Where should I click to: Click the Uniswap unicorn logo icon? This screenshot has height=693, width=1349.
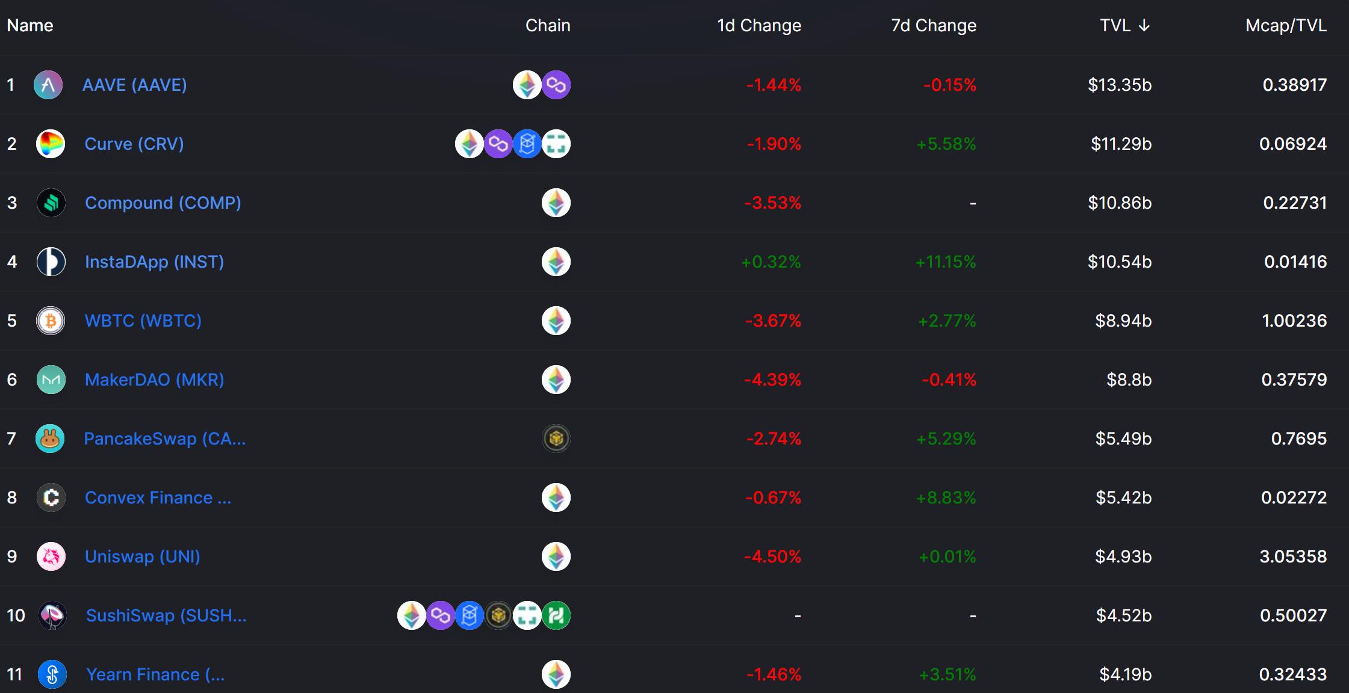(51, 556)
